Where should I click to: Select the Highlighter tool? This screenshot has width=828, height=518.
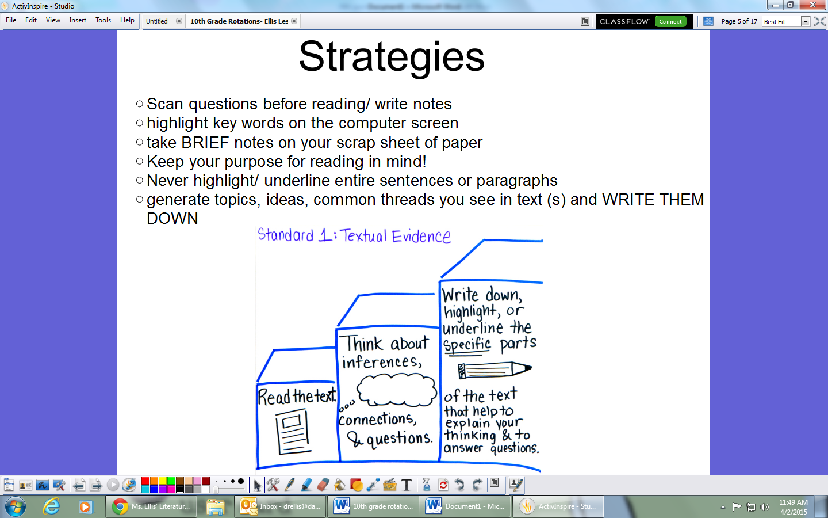(306, 485)
